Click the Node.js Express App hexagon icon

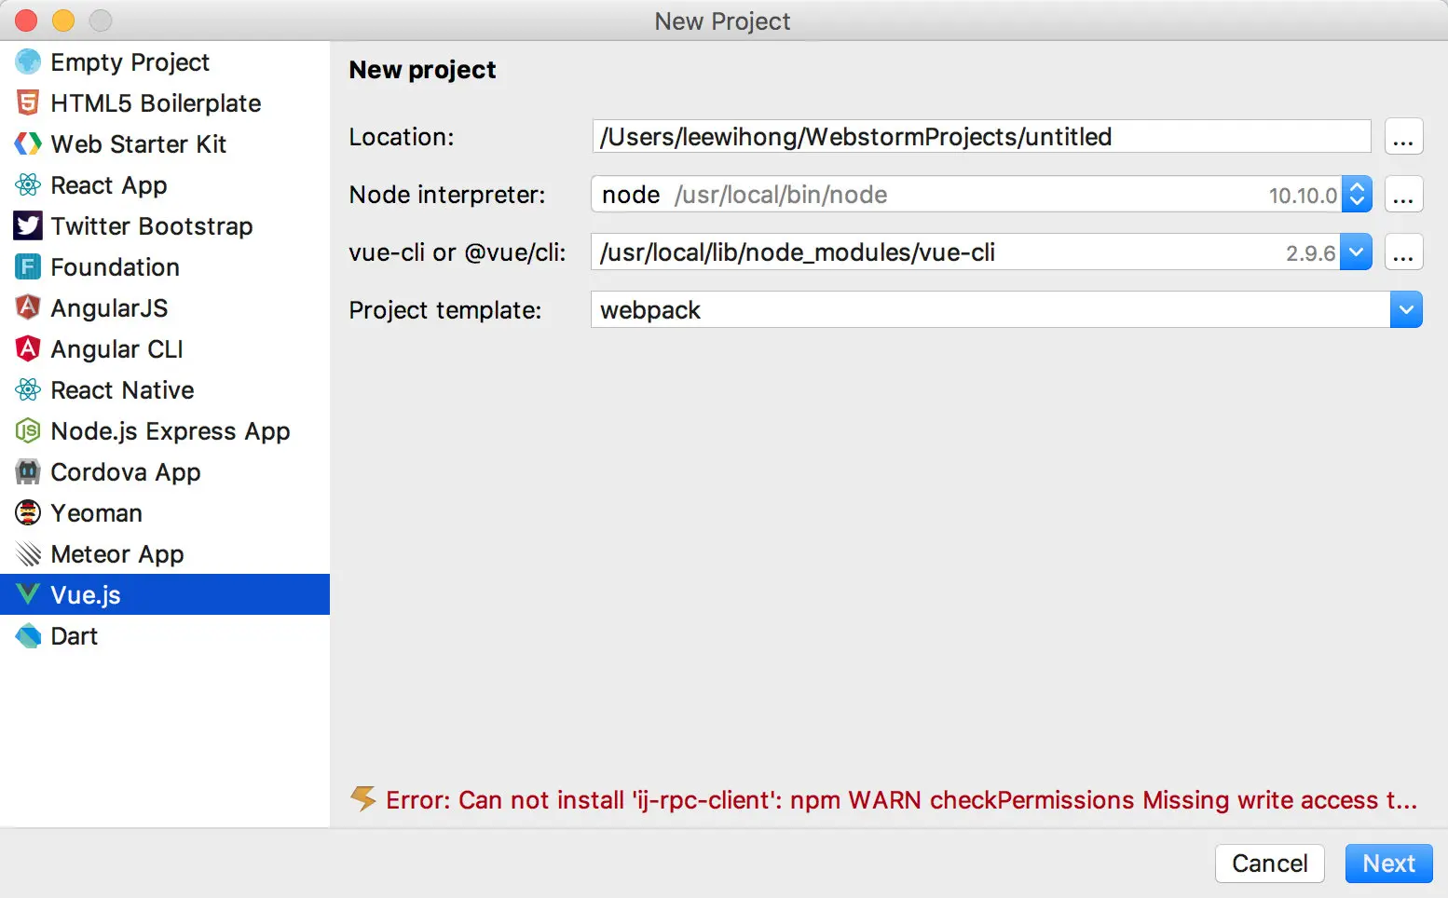(x=28, y=430)
